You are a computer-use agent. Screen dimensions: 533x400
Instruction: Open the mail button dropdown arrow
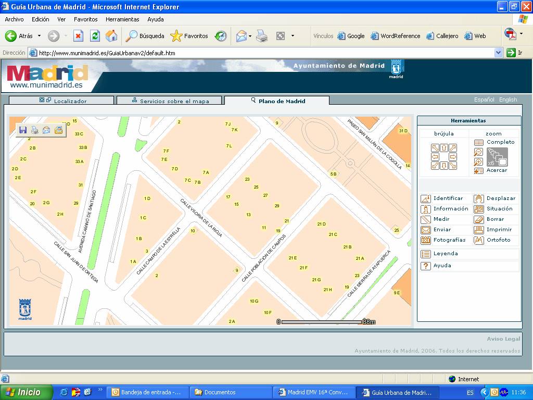click(250, 36)
